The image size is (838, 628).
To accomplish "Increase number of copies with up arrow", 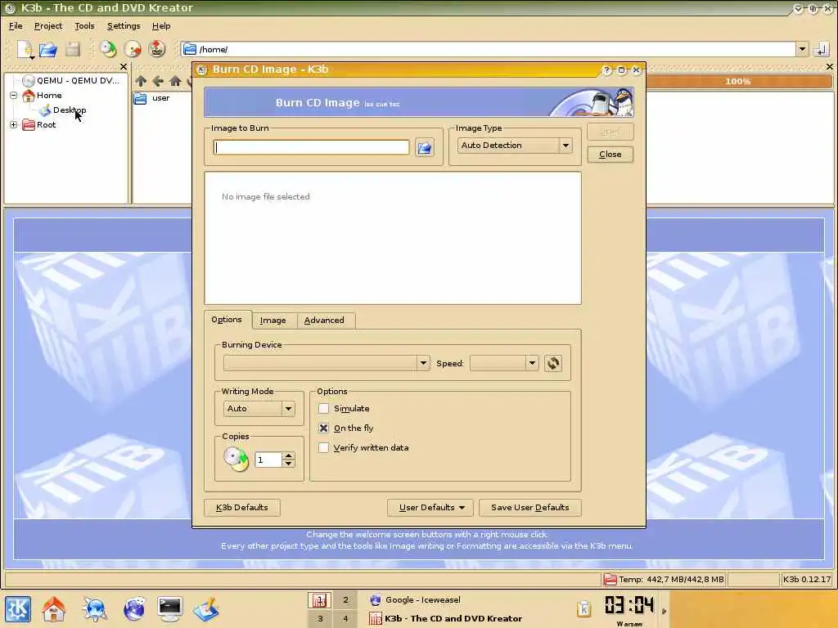I will tap(289, 455).
